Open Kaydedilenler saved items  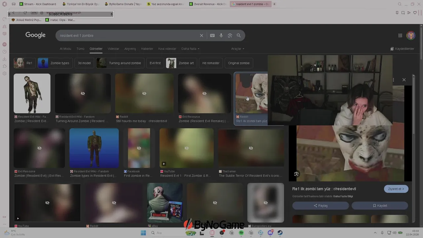402,49
